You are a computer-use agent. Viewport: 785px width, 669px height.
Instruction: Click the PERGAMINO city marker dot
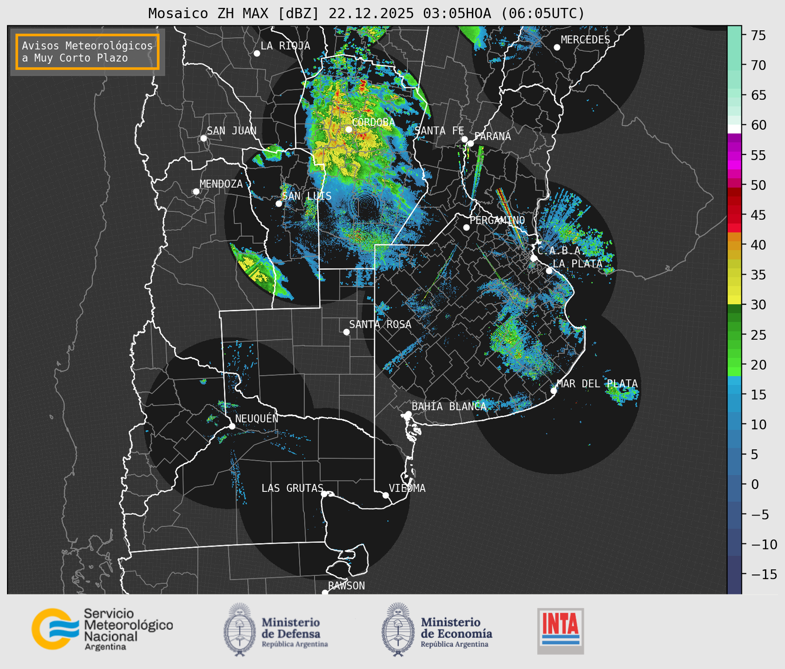[x=466, y=227]
